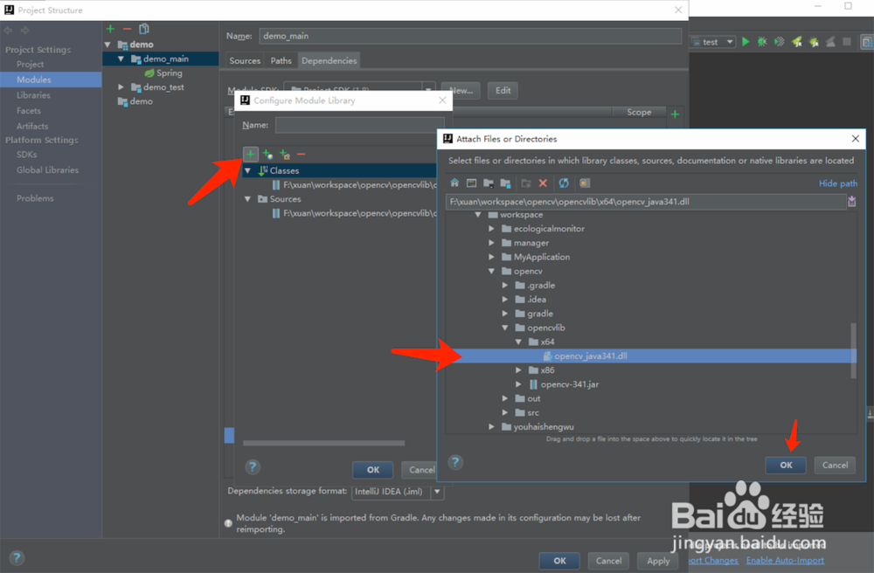Select the Dependencies tab
This screenshot has width=874, height=573.
click(x=329, y=60)
